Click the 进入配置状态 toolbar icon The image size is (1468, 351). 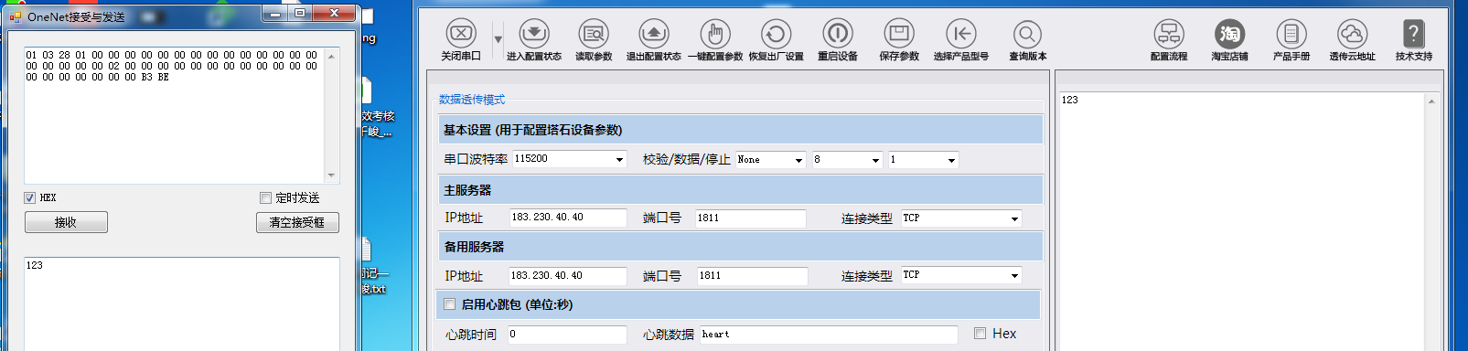pos(534,34)
